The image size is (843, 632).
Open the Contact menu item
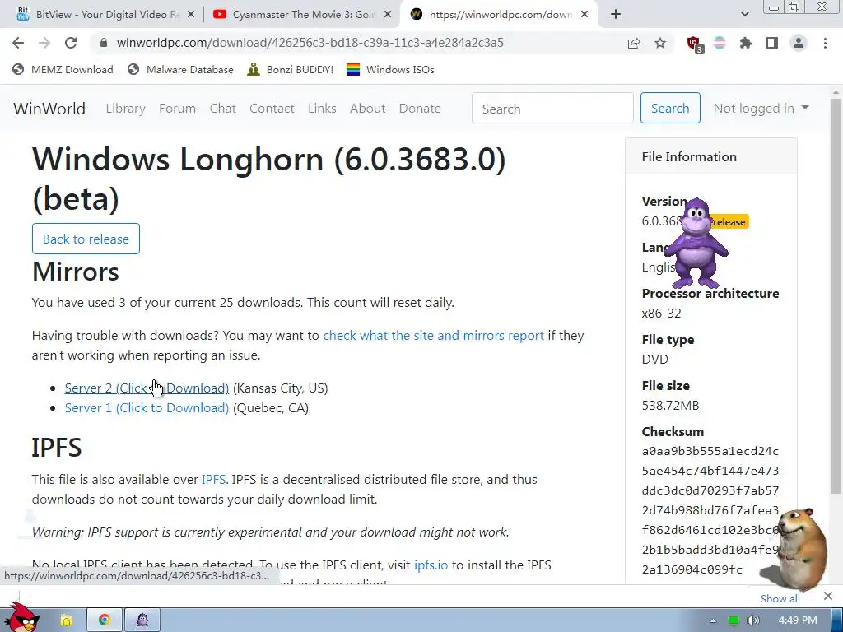coord(272,109)
